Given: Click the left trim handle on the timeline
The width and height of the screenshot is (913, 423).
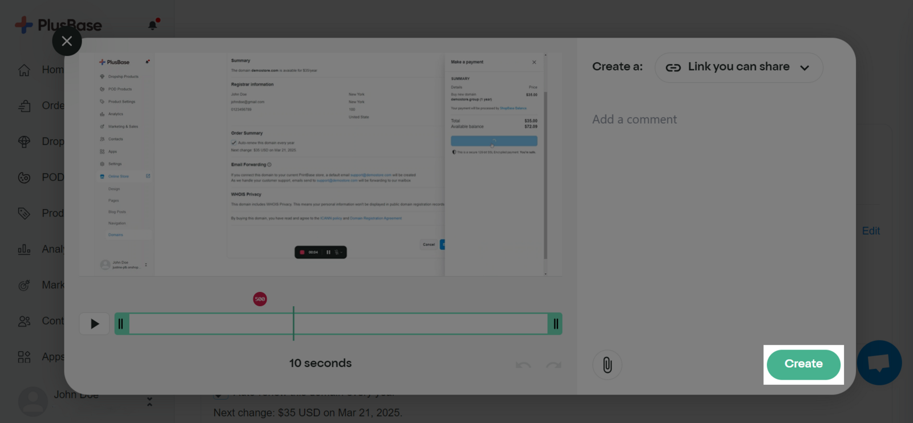Looking at the screenshot, I should point(121,324).
